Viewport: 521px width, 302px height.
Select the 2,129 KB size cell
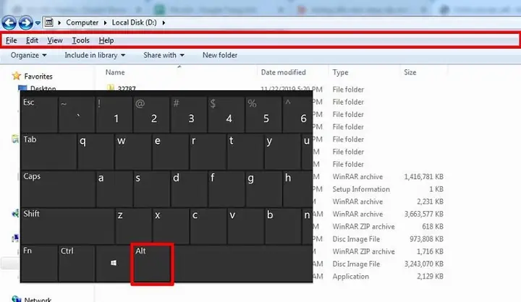click(x=430, y=277)
